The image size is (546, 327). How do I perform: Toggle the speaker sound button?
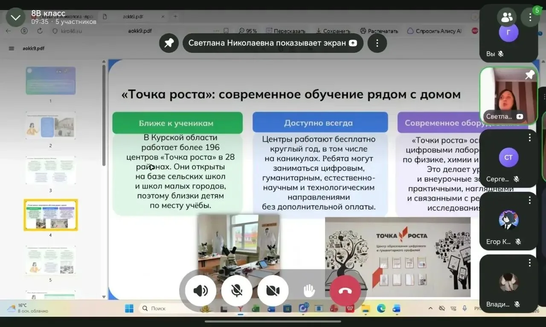200,291
